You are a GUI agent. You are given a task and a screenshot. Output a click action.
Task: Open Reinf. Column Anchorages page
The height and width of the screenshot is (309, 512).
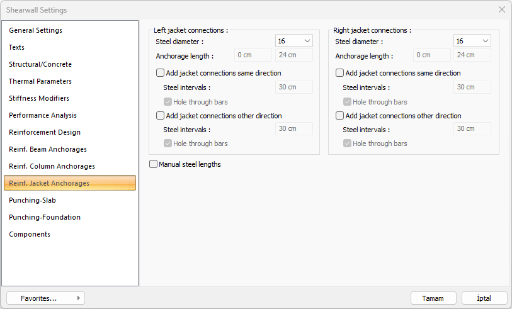[x=52, y=166]
